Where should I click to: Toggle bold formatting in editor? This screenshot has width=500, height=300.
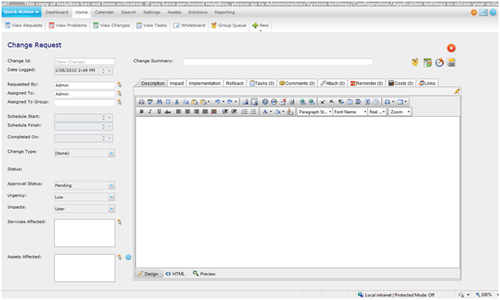tap(142, 112)
